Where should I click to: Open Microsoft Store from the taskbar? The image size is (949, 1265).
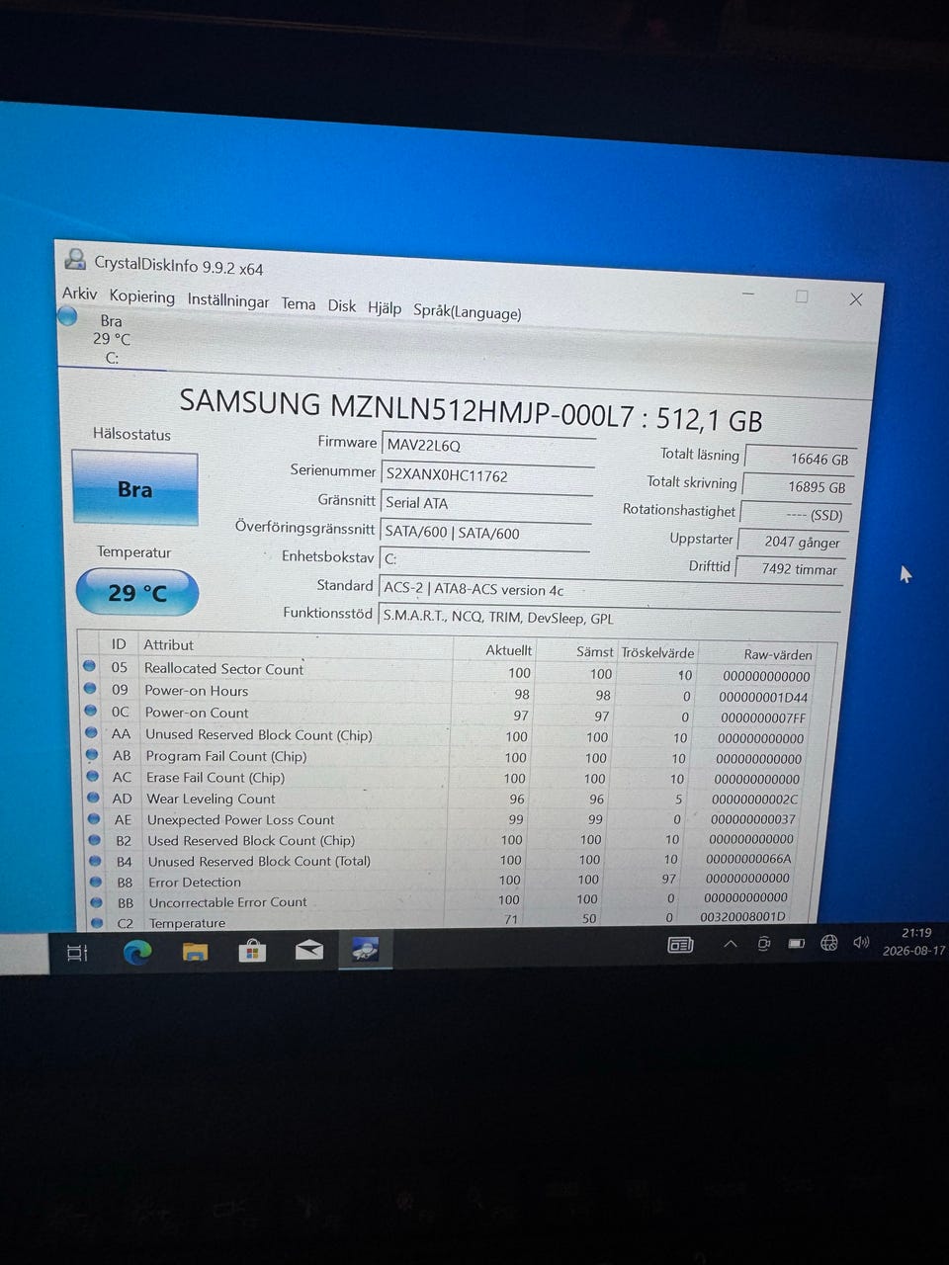pyautogui.click(x=252, y=951)
